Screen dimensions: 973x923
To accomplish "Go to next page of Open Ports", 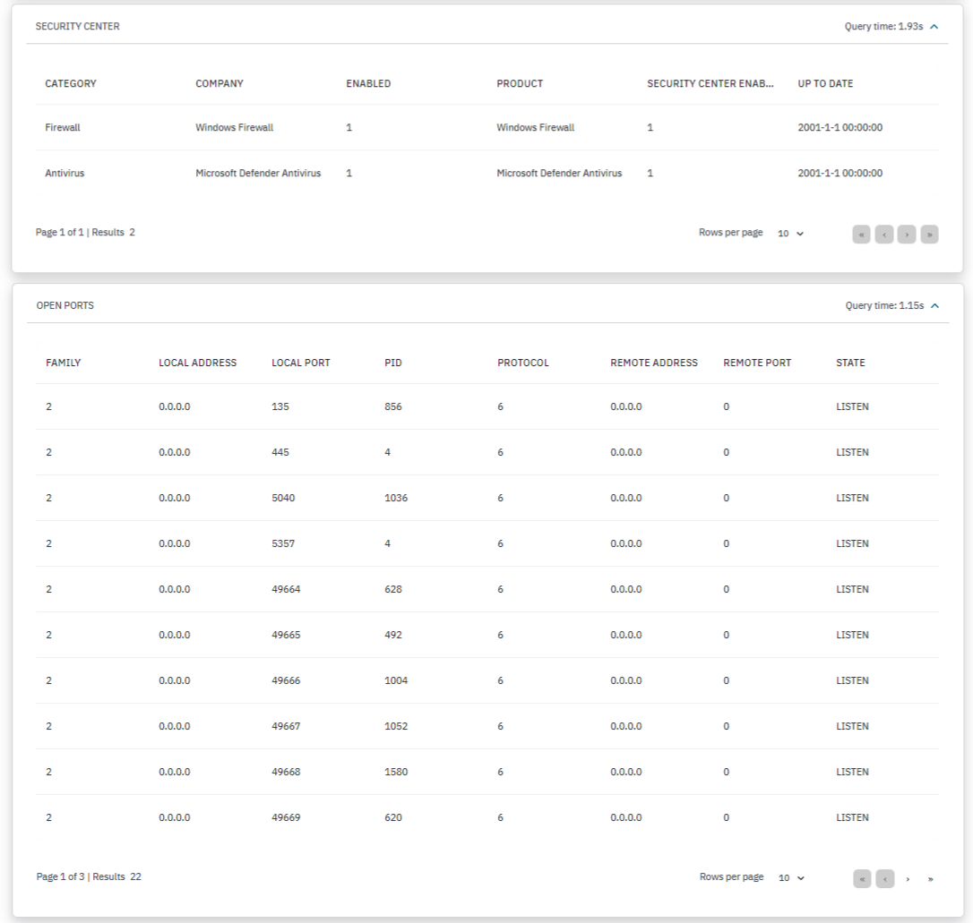I will [x=908, y=878].
